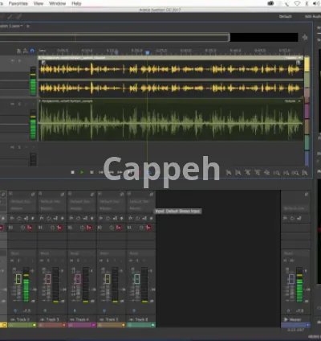Click Track 5 fx power icon in mixer
This screenshot has width=321, height=341.
click(108, 219)
